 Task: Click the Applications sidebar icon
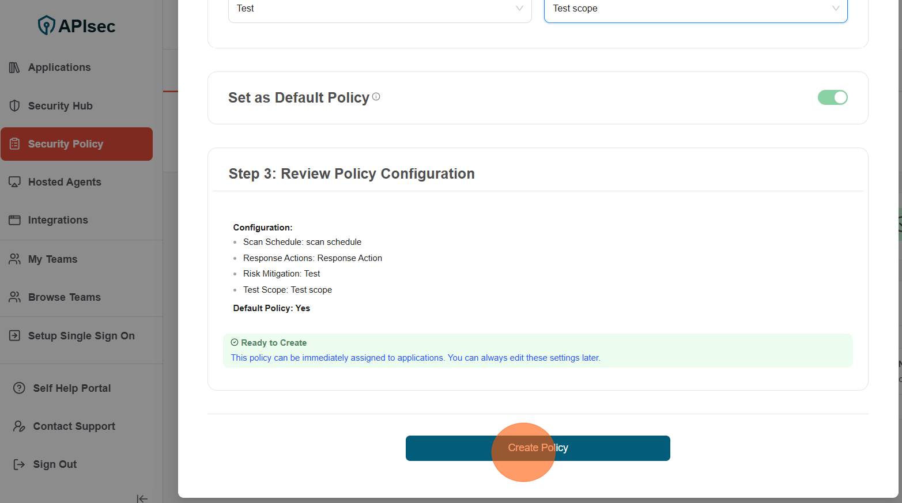[15, 67]
